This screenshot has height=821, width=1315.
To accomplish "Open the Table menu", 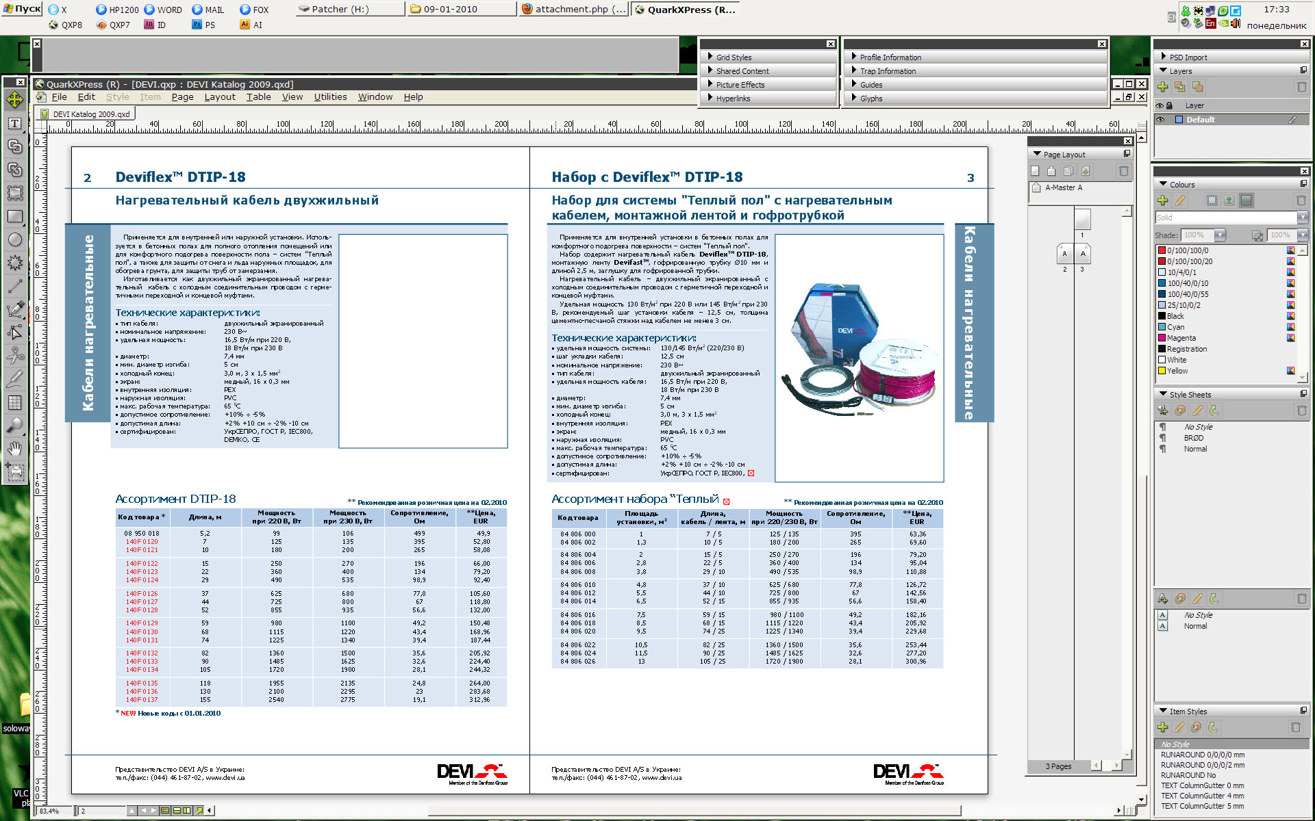I will tap(259, 97).
